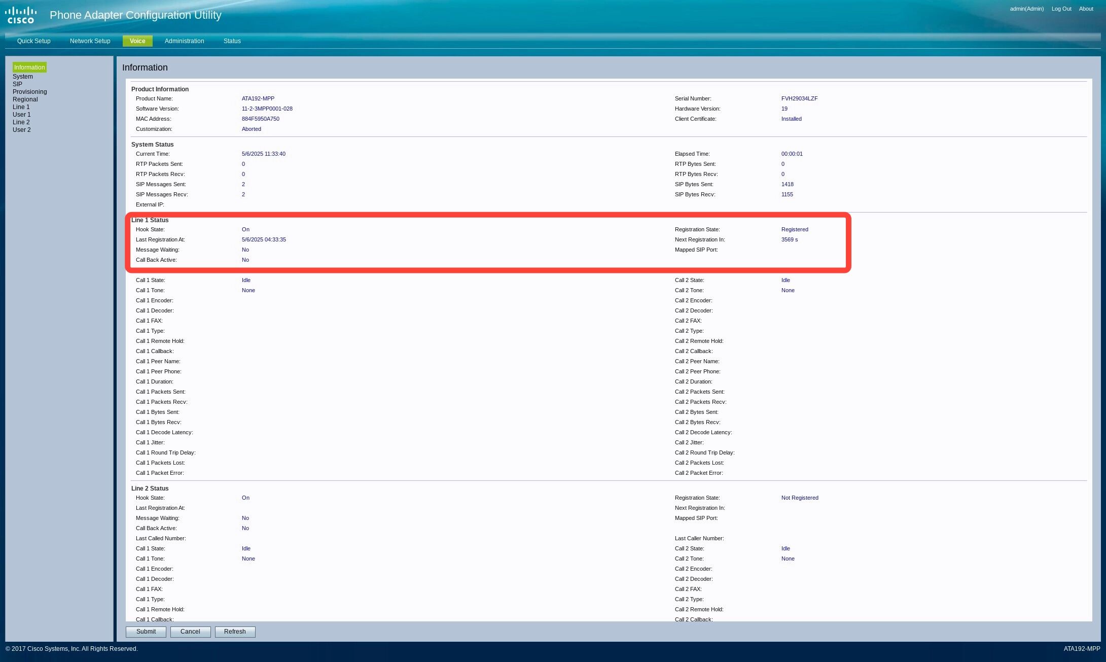1106x662 pixels.
Task: Open Regional in the sidebar
Action: click(25, 99)
